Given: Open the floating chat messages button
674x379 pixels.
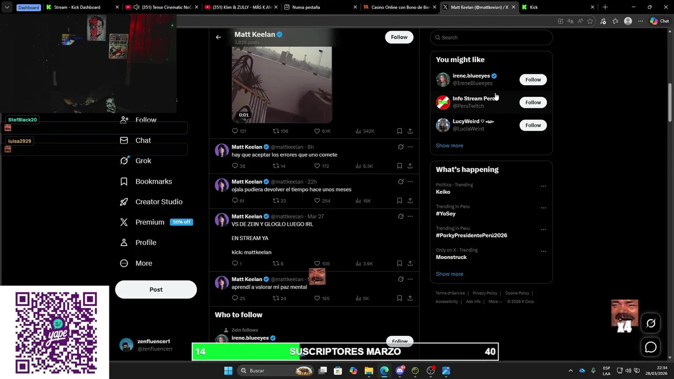Looking at the screenshot, I should pos(651,347).
